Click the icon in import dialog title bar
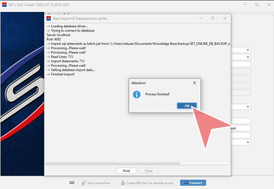The image size is (274, 189). (49, 18)
